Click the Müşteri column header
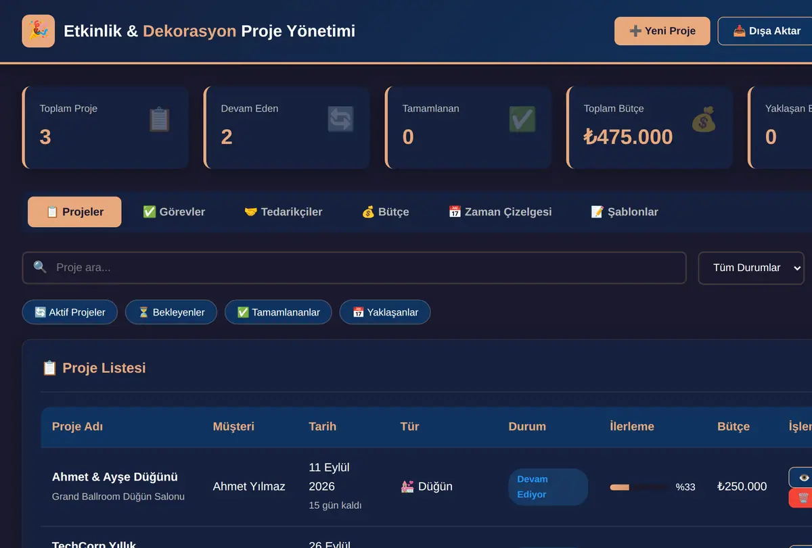This screenshot has height=548, width=812. [233, 426]
